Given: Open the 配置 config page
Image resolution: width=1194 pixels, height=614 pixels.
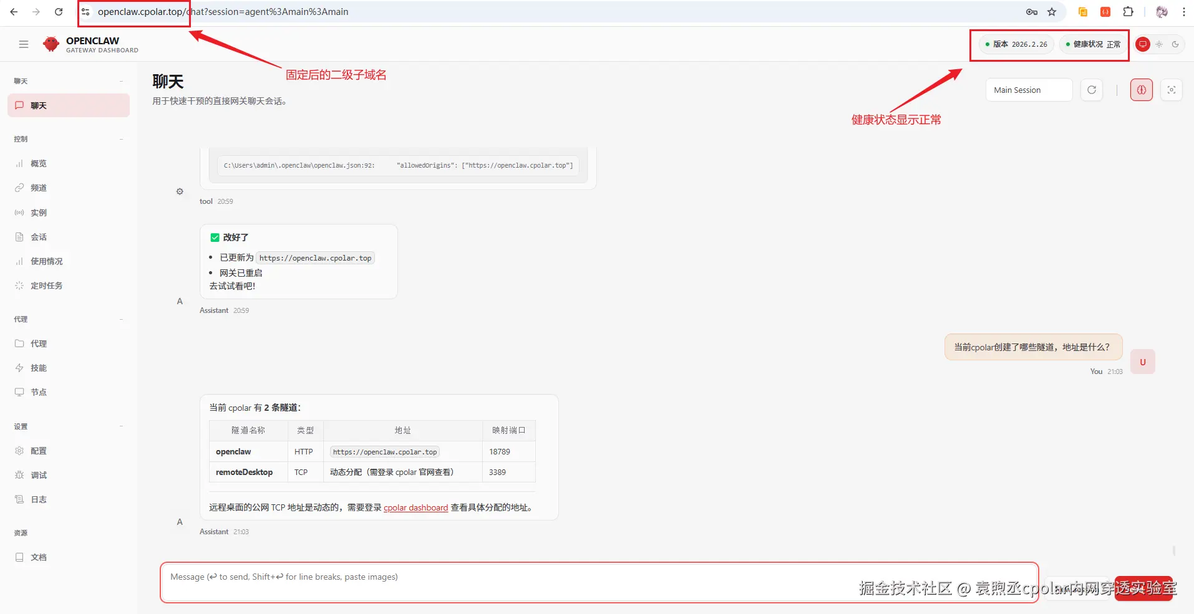Looking at the screenshot, I should click(x=69, y=451).
